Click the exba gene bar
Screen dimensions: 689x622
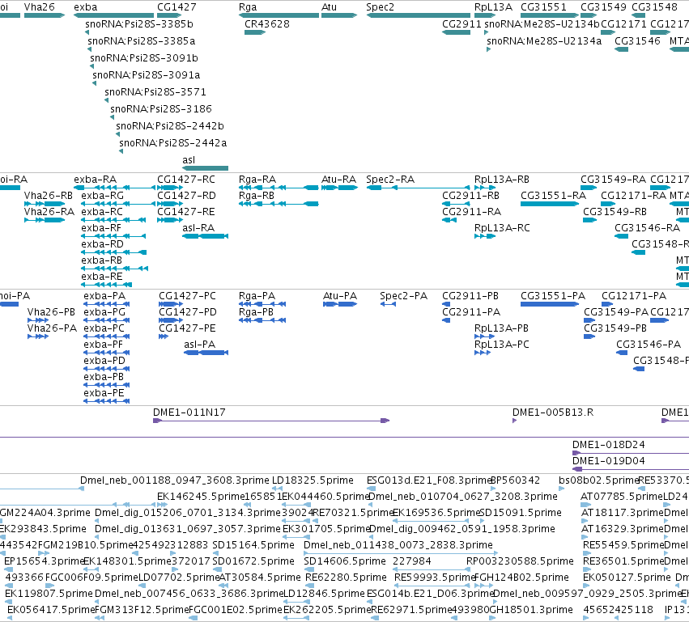pos(113,15)
